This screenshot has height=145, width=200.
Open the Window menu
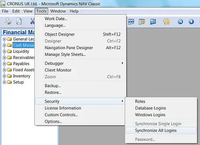click(58, 11)
